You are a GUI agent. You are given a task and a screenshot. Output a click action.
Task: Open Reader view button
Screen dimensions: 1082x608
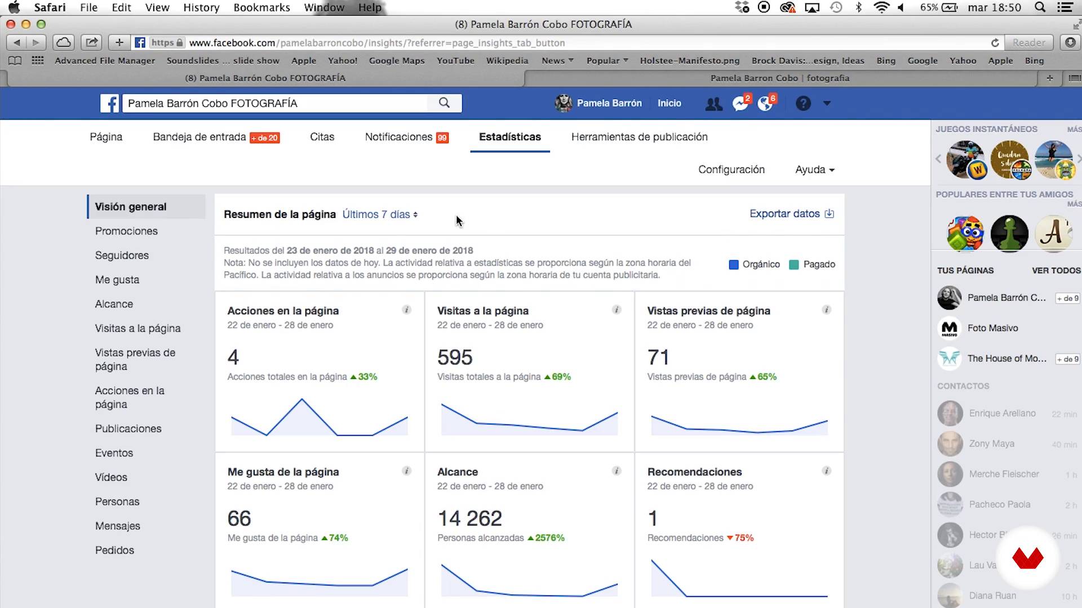click(1028, 43)
